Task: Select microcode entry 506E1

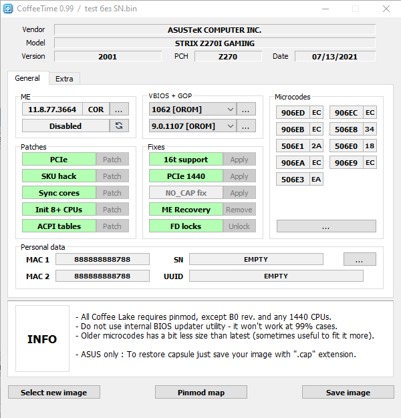Action: tap(293, 146)
